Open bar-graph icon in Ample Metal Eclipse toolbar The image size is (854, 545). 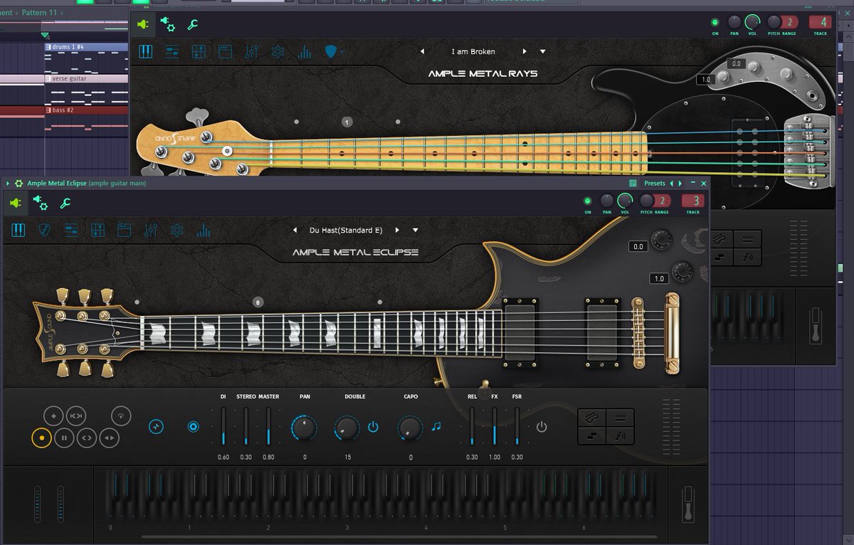204,230
